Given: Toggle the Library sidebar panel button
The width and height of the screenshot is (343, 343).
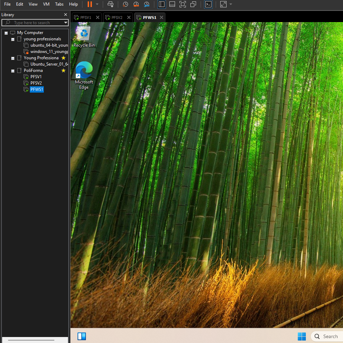Looking at the screenshot, I should [x=162, y=4].
